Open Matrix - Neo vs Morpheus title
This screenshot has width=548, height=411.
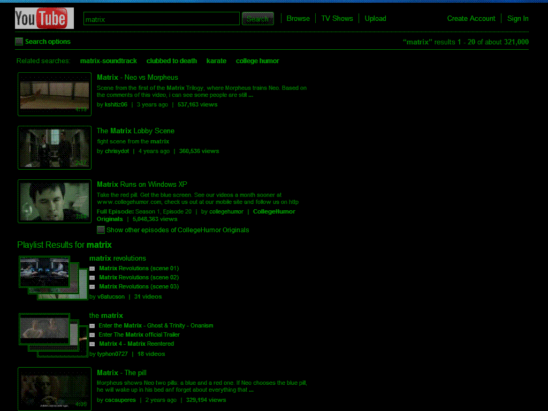pos(138,78)
